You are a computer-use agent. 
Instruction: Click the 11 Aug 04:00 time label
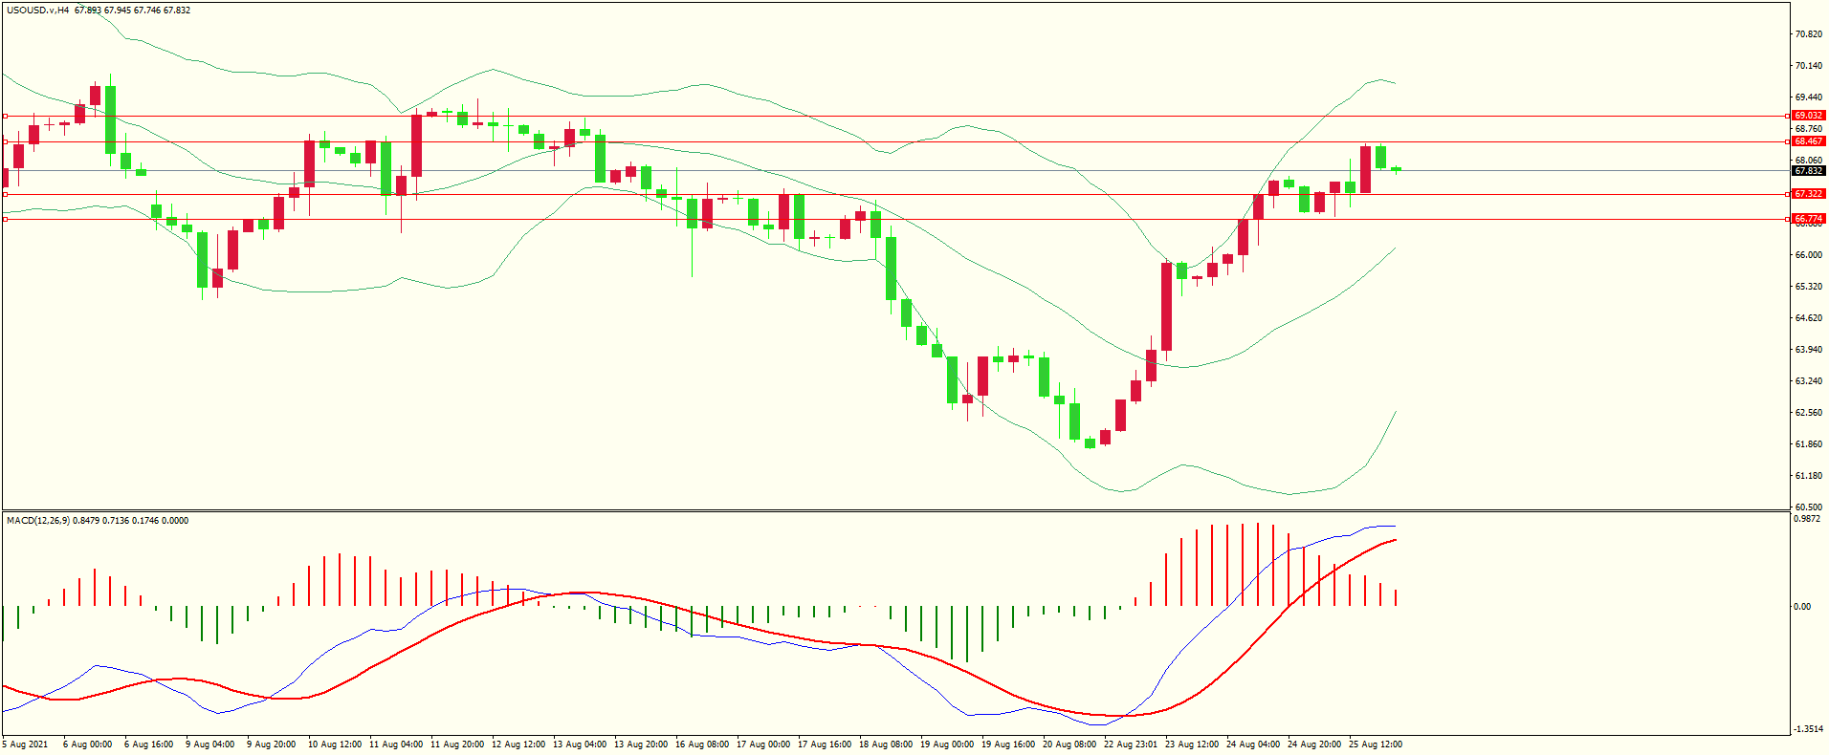[x=396, y=744]
